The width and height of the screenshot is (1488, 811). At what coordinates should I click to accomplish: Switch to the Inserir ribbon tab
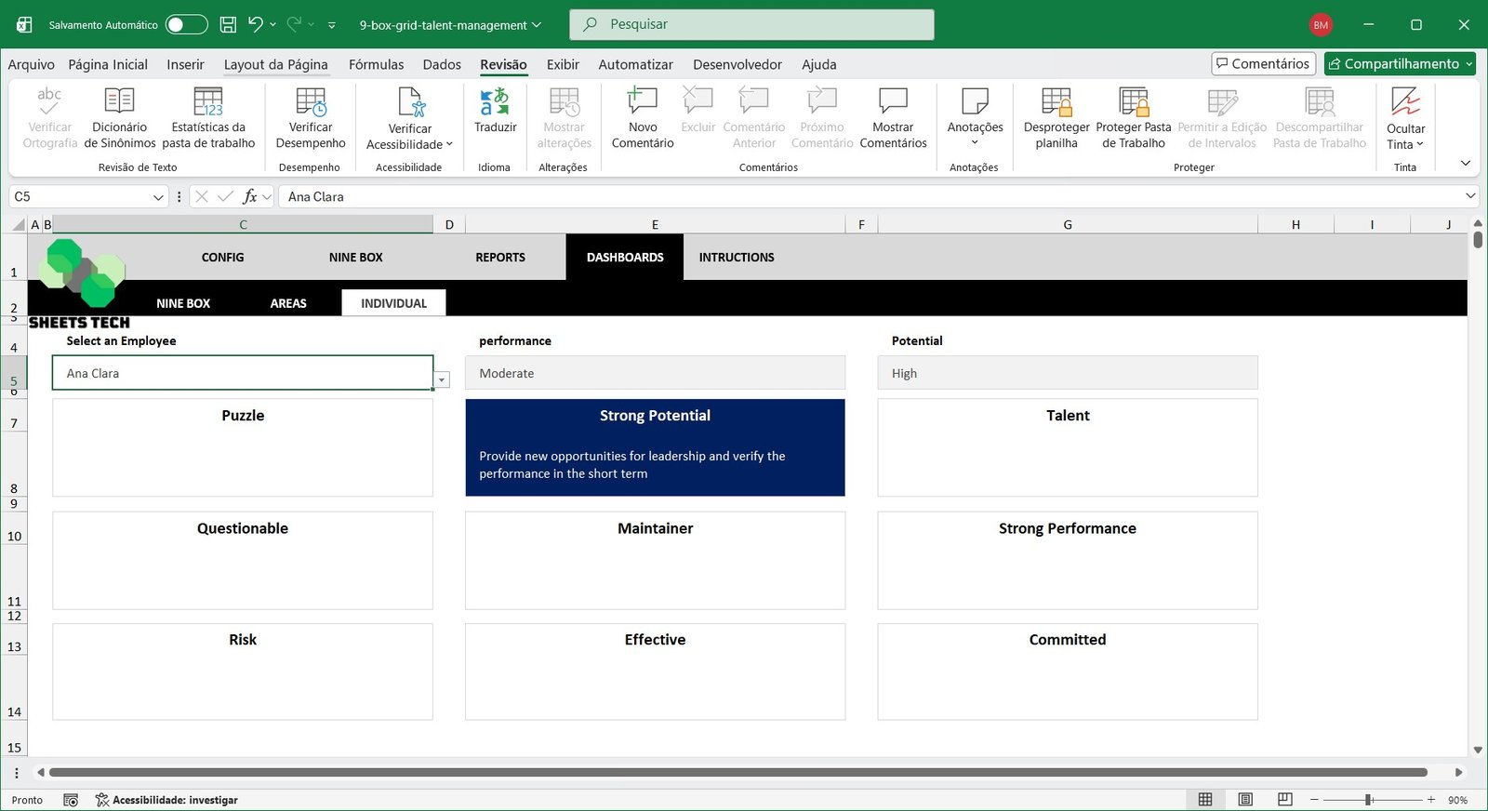point(185,64)
